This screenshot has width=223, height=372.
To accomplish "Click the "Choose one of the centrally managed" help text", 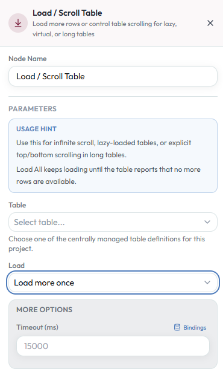I will [x=107, y=244].
